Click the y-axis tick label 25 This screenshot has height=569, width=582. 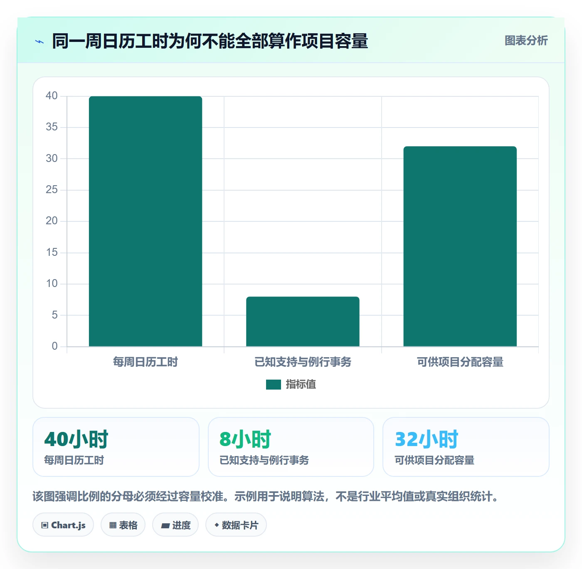(52, 190)
